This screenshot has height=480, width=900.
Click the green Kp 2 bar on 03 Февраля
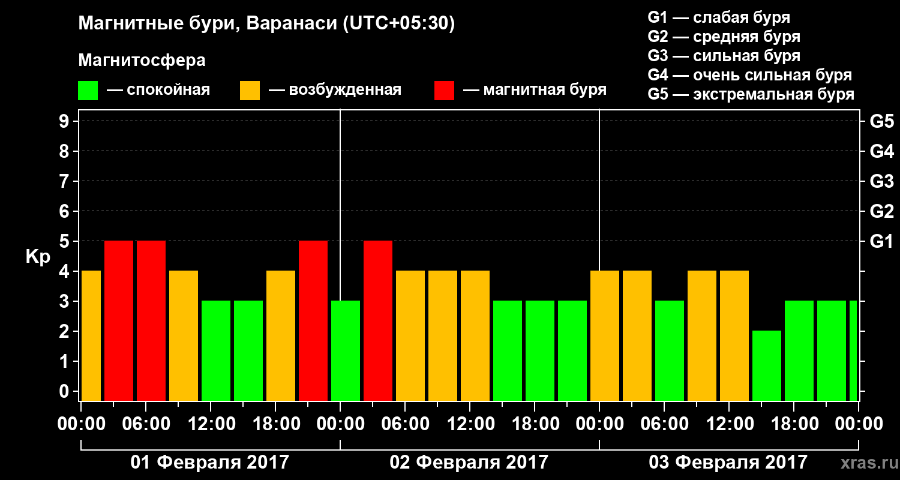pos(767,365)
